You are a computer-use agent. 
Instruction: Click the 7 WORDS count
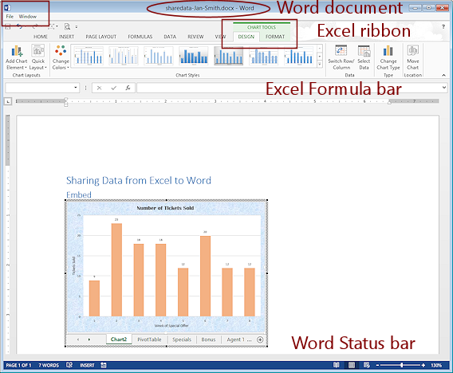49,365
